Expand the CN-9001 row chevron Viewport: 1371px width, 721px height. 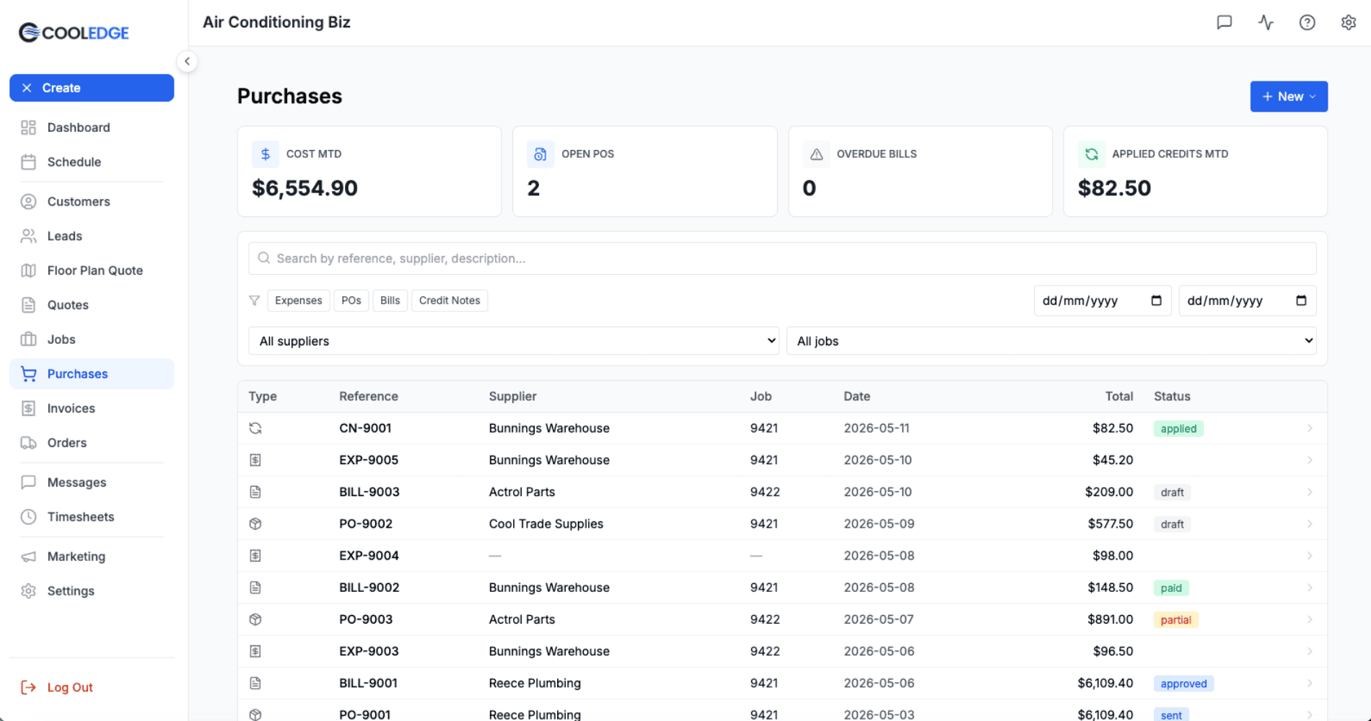tap(1310, 428)
